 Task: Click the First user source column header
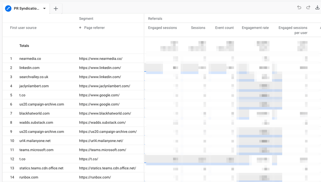pyautogui.click(x=23, y=28)
